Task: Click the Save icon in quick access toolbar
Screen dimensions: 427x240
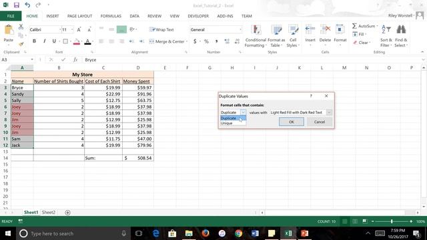Action: click(16, 5)
